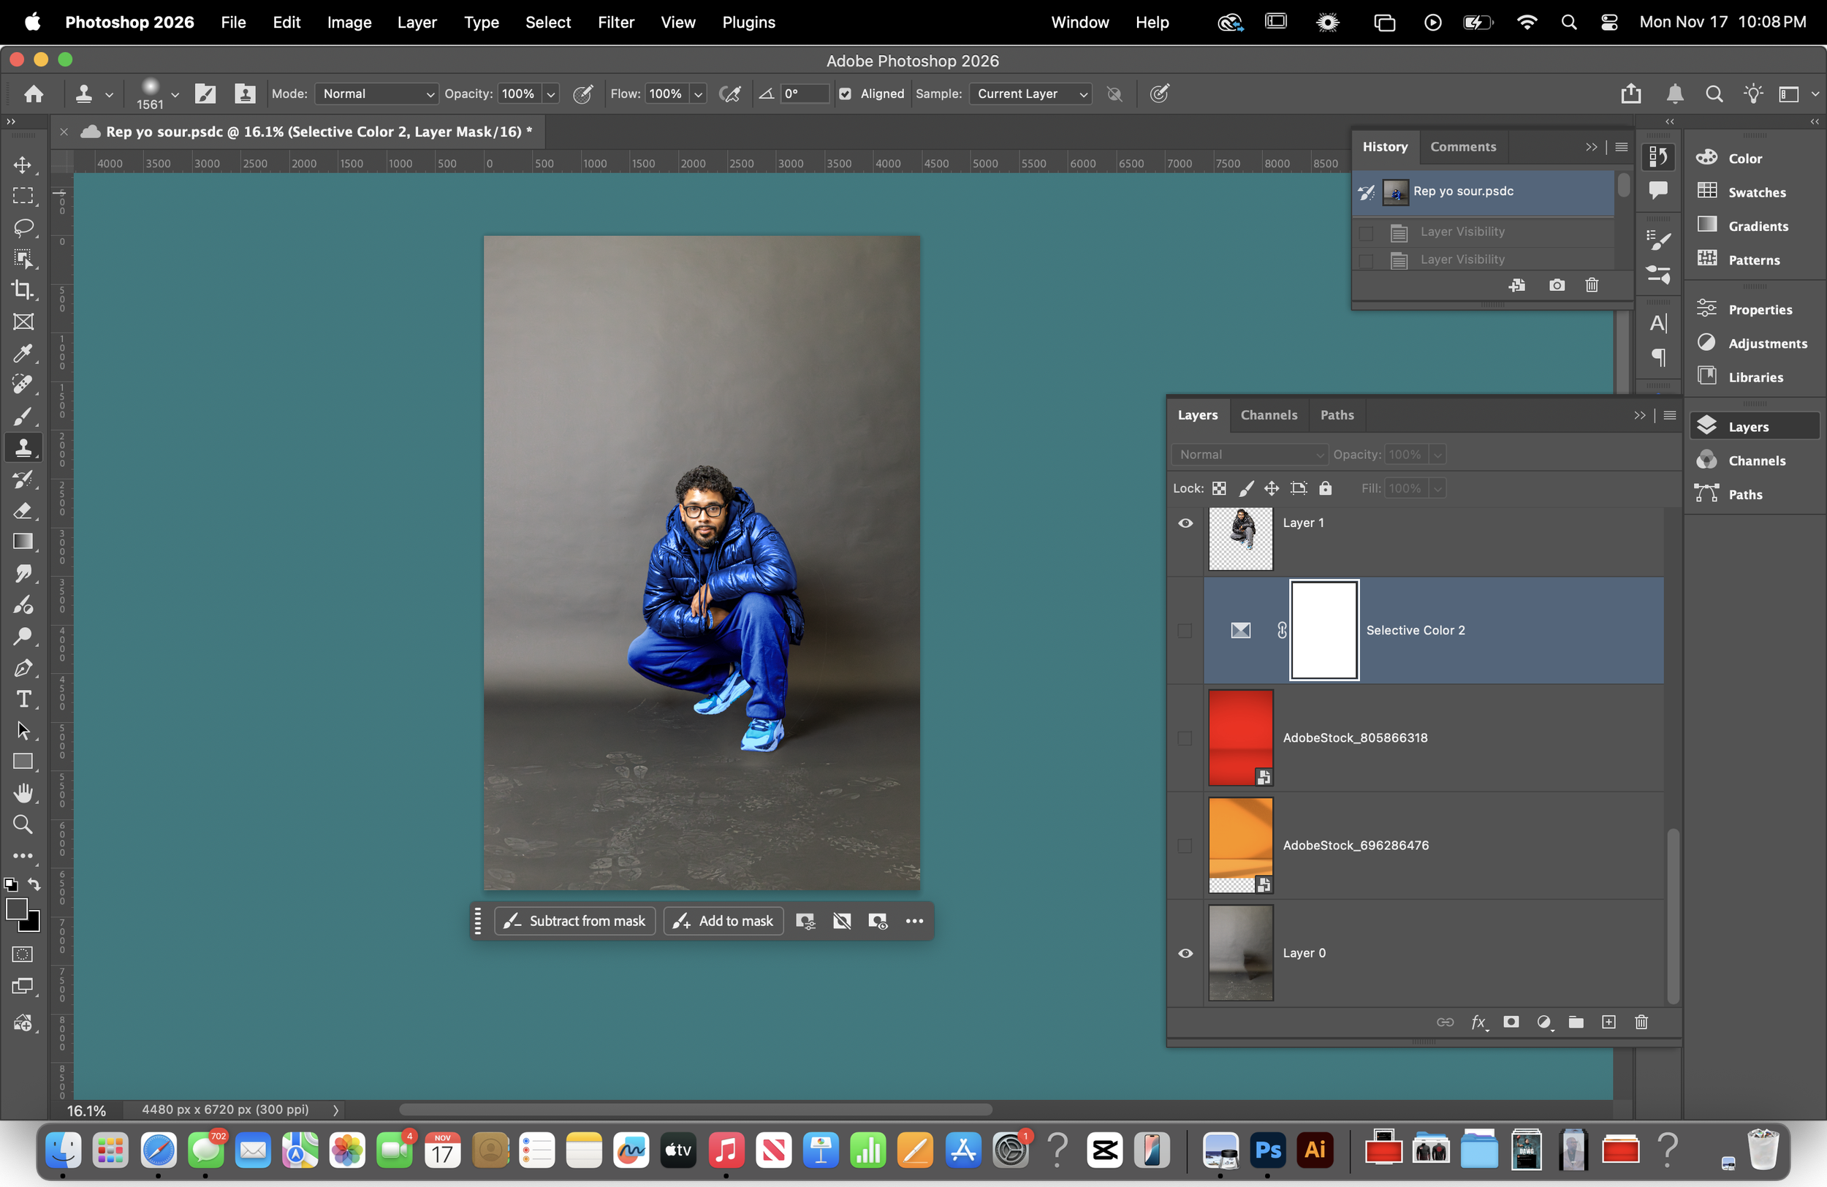Show the AdobeStock_696286476 layer
Viewport: 1827px width, 1187px height.
1185,846
